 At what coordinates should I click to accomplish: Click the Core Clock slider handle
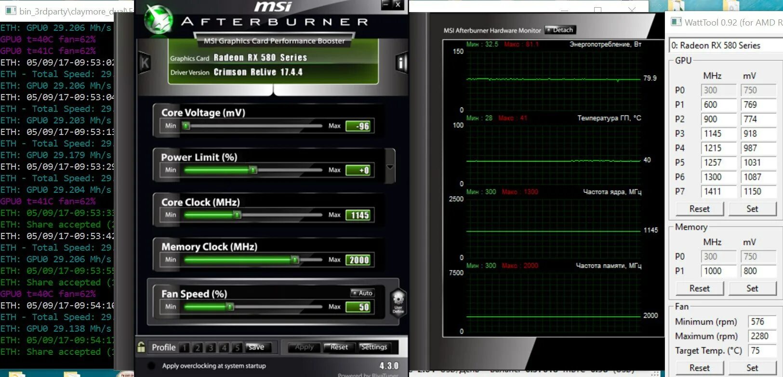coord(237,215)
